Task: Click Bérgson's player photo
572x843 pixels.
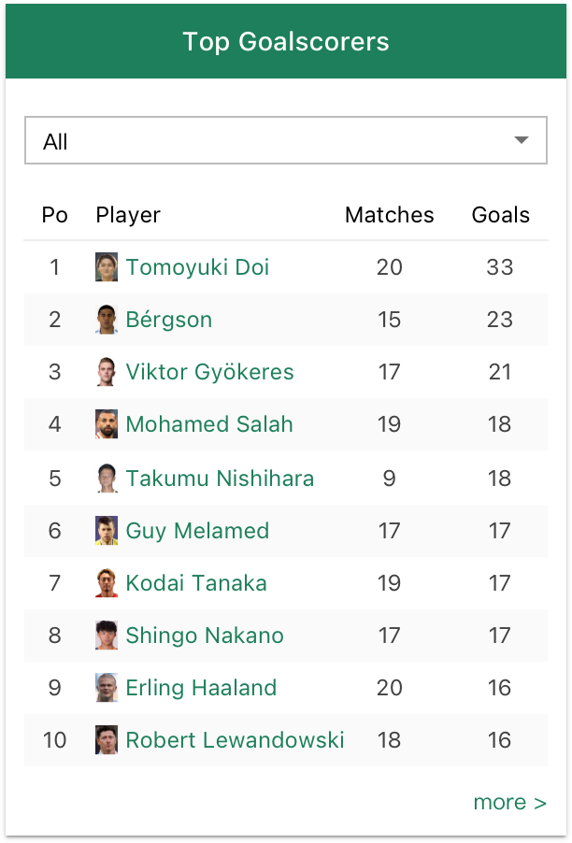Action: pos(107,320)
